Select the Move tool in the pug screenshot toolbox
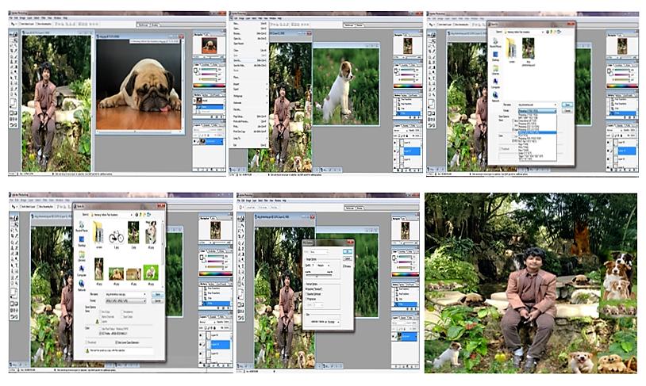Viewport: 646px width, 386px height. point(16,40)
